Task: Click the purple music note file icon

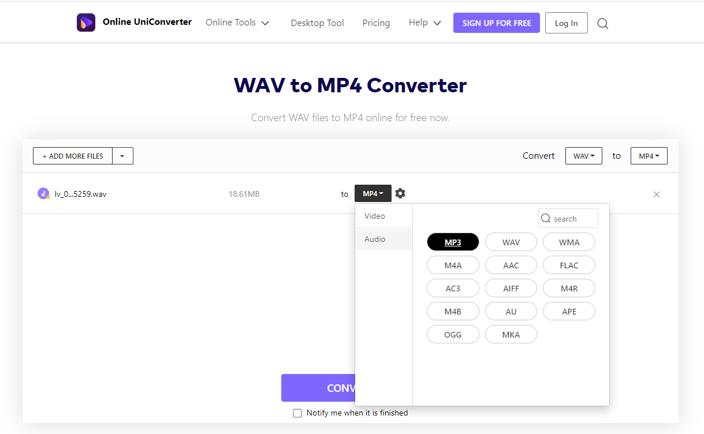Action: pos(43,193)
